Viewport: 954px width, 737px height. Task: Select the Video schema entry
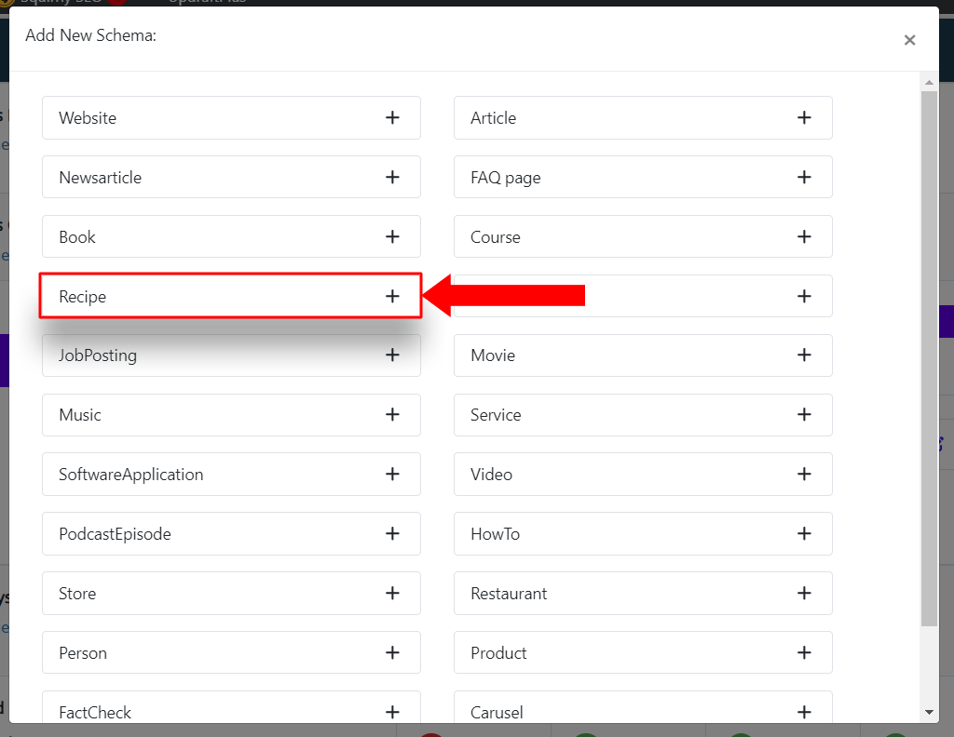point(643,474)
